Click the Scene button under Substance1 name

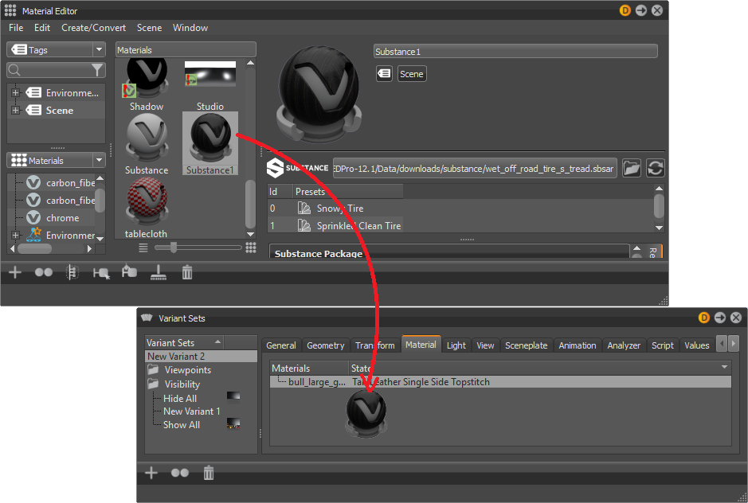click(411, 73)
